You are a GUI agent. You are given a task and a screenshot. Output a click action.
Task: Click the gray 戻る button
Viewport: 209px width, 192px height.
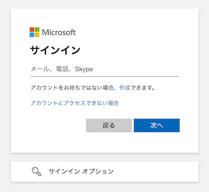tap(109, 125)
